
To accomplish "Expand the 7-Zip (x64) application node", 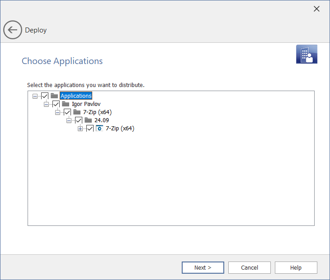I will pyautogui.click(x=80, y=129).
